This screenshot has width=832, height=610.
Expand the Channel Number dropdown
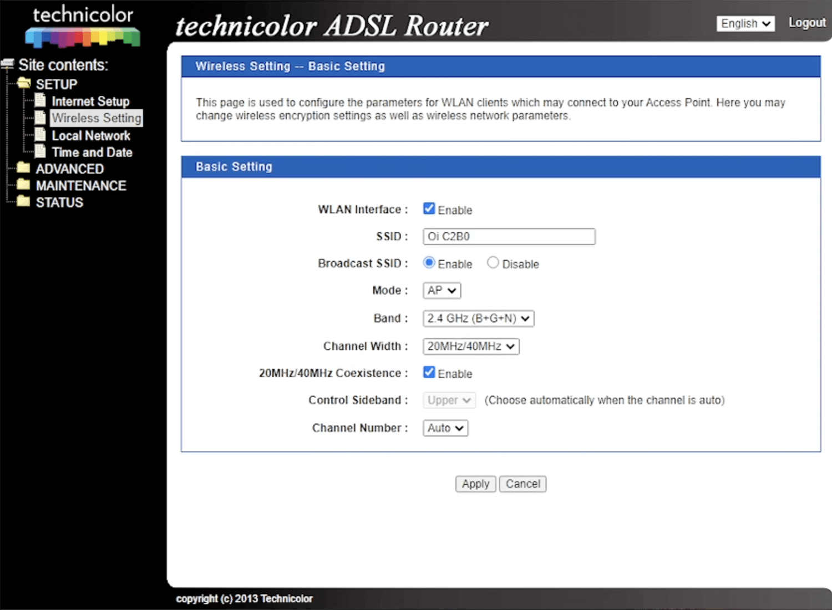tap(445, 428)
